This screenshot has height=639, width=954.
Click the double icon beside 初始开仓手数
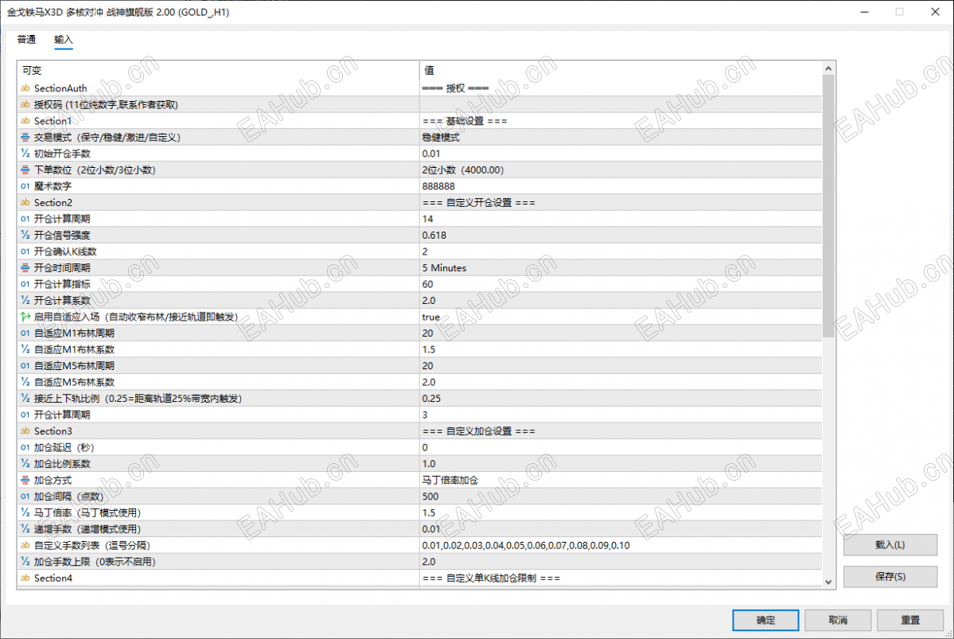tap(25, 154)
